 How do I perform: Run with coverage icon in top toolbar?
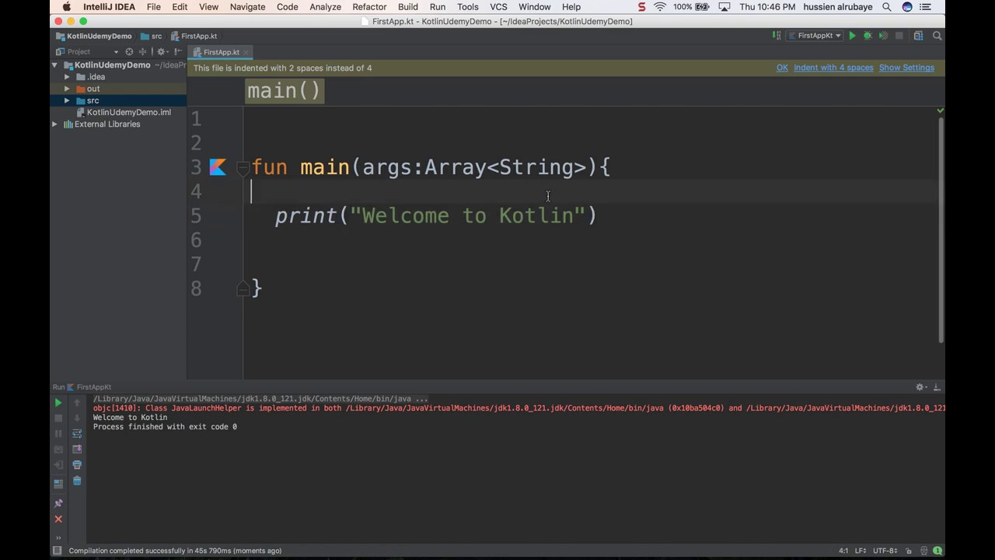pos(883,36)
